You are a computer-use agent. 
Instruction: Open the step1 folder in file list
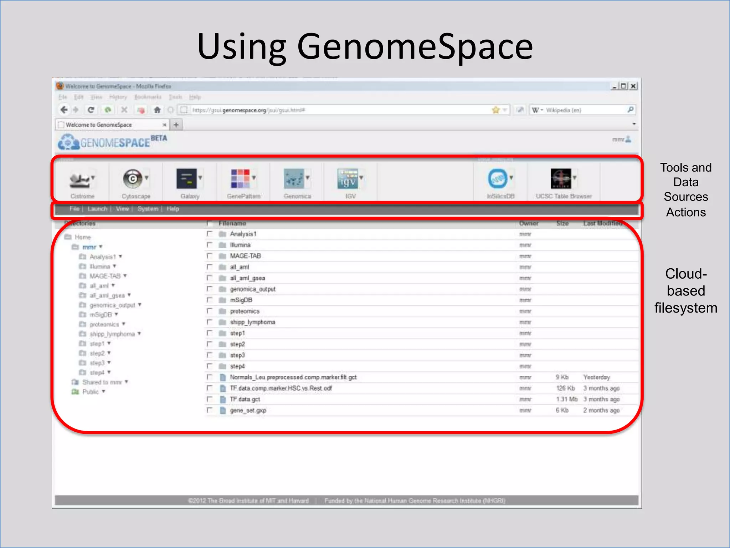(x=237, y=333)
